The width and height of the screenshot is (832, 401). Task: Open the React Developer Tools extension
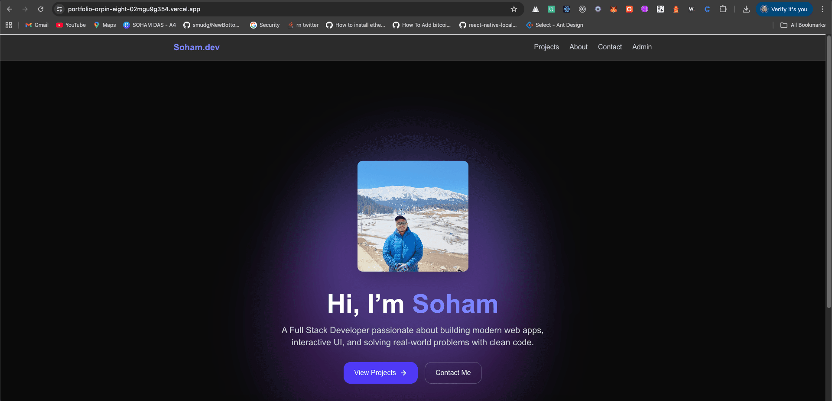[x=567, y=9]
